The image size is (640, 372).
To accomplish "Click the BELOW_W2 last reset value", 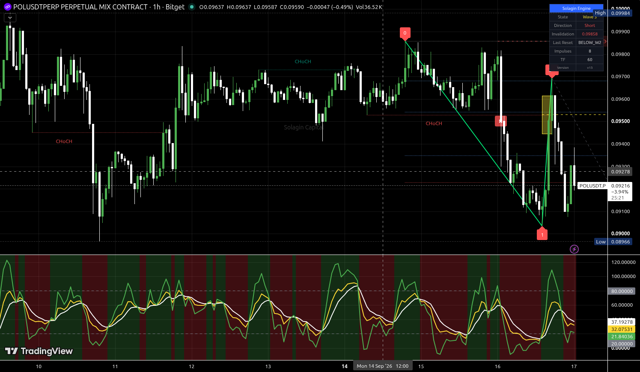I will 589,42.
